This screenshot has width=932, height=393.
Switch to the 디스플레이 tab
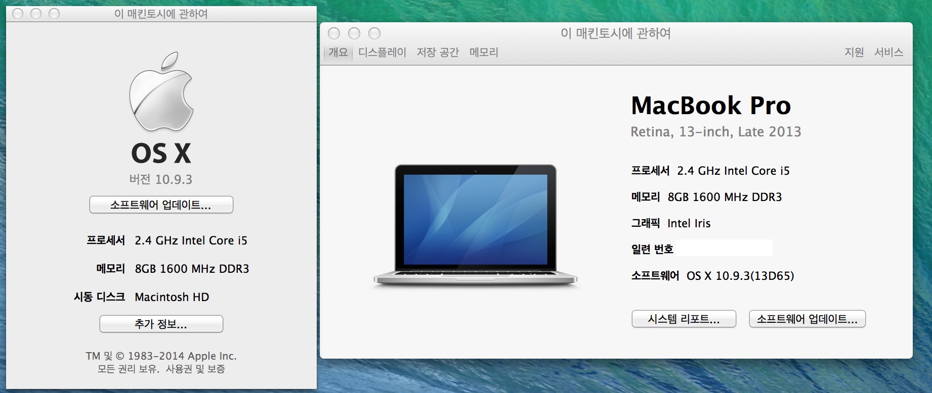pos(382,53)
